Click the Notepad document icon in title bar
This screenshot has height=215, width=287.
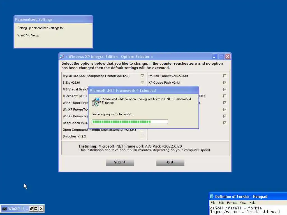click(x=212, y=196)
